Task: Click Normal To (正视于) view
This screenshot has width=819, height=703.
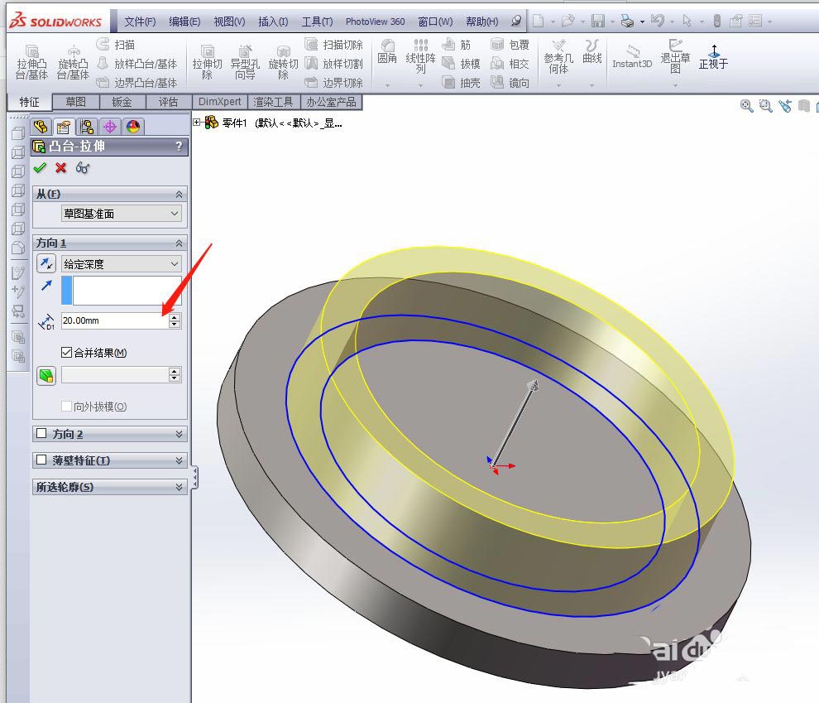Action: (713, 56)
